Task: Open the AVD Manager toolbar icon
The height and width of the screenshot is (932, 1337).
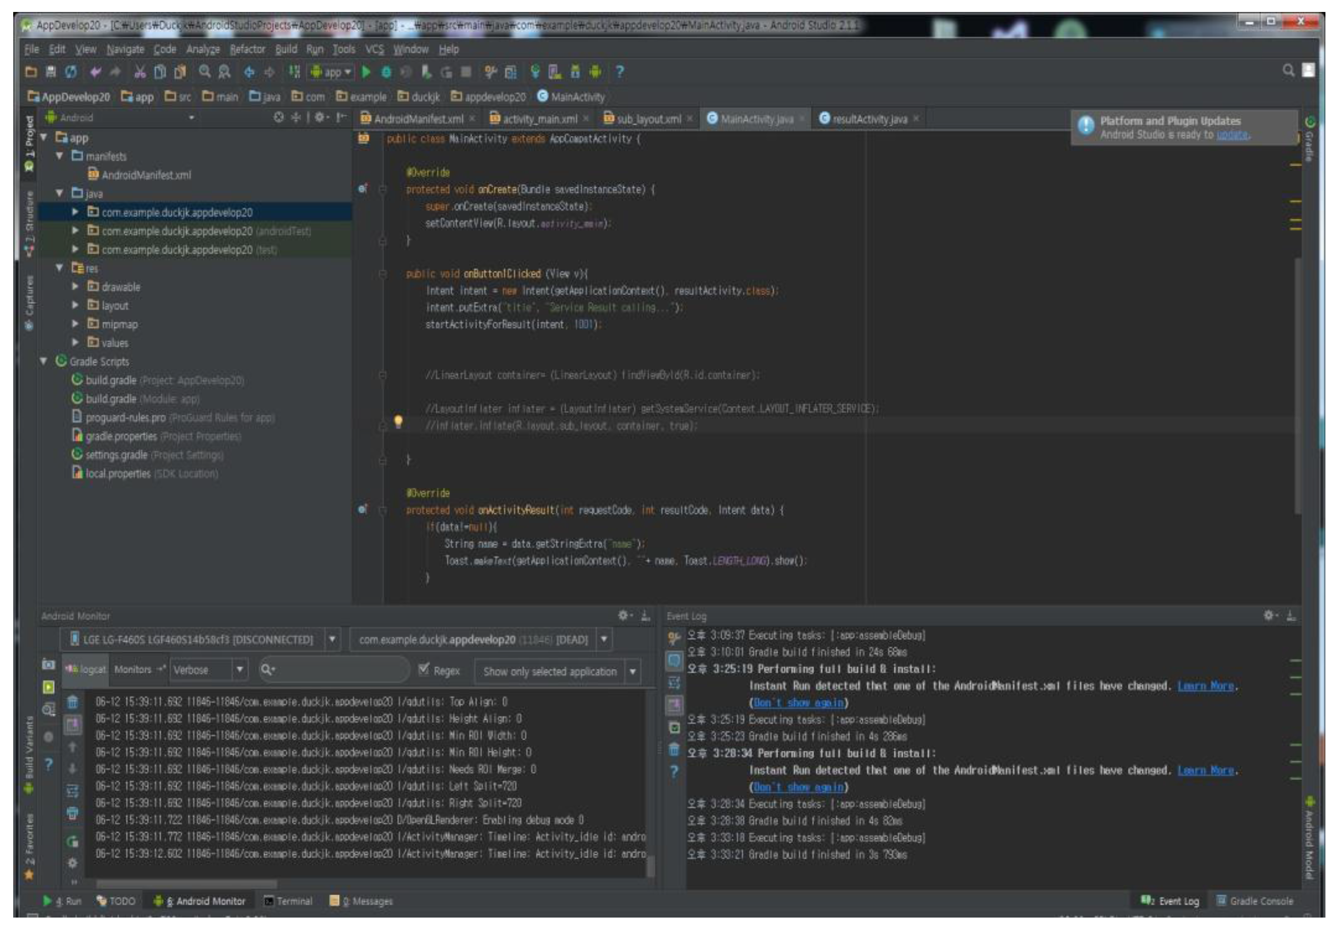Action: click(554, 72)
